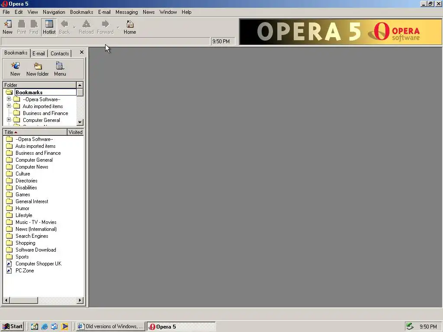
Task: Open the Messaging menu
Action: click(127, 12)
